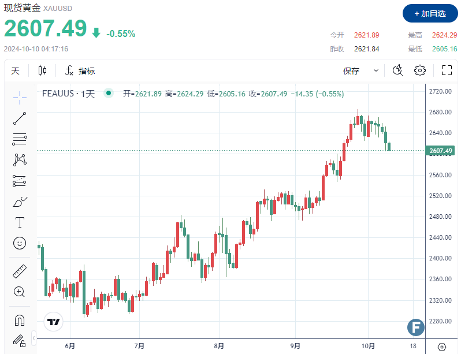The width and height of the screenshot is (461, 354).
Task: Open candlestick chart style selector
Action: click(x=42, y=70)
